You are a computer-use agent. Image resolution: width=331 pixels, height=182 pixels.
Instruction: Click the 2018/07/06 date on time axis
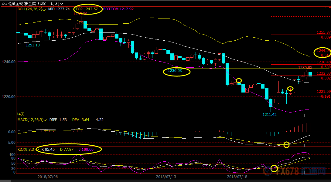48,177
